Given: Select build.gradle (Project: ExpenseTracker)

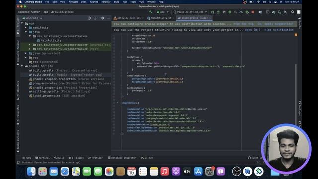Looking at the screenshot, I should click(63, 71).
